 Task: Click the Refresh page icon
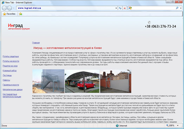click(120, 8)
